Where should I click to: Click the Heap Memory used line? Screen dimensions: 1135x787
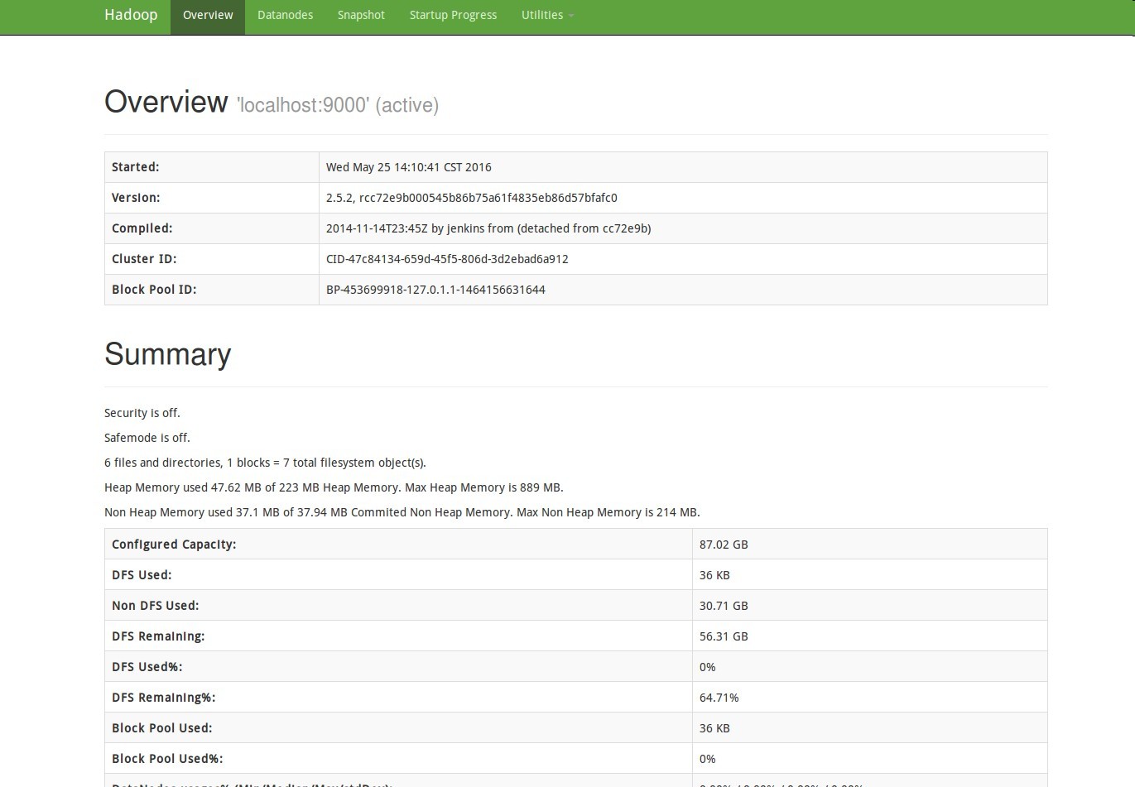tap(334, 487)
